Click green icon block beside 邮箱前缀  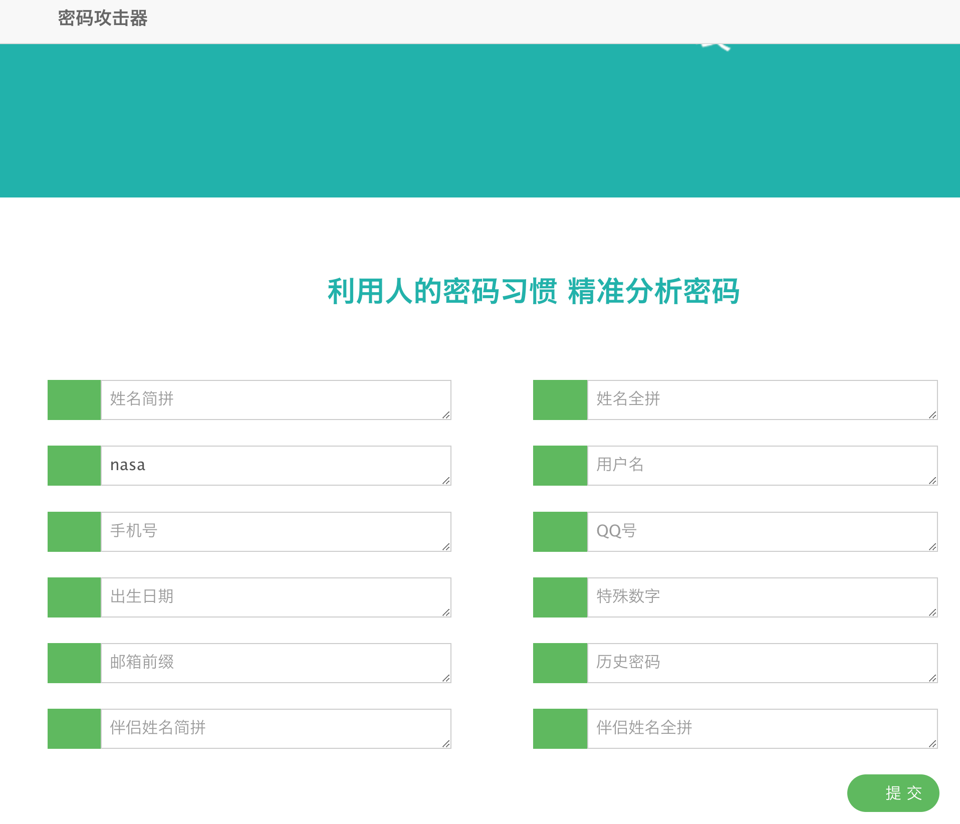(x=74, y=663)
